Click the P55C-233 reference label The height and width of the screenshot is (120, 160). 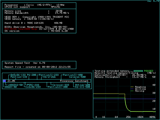click(33, 85)
